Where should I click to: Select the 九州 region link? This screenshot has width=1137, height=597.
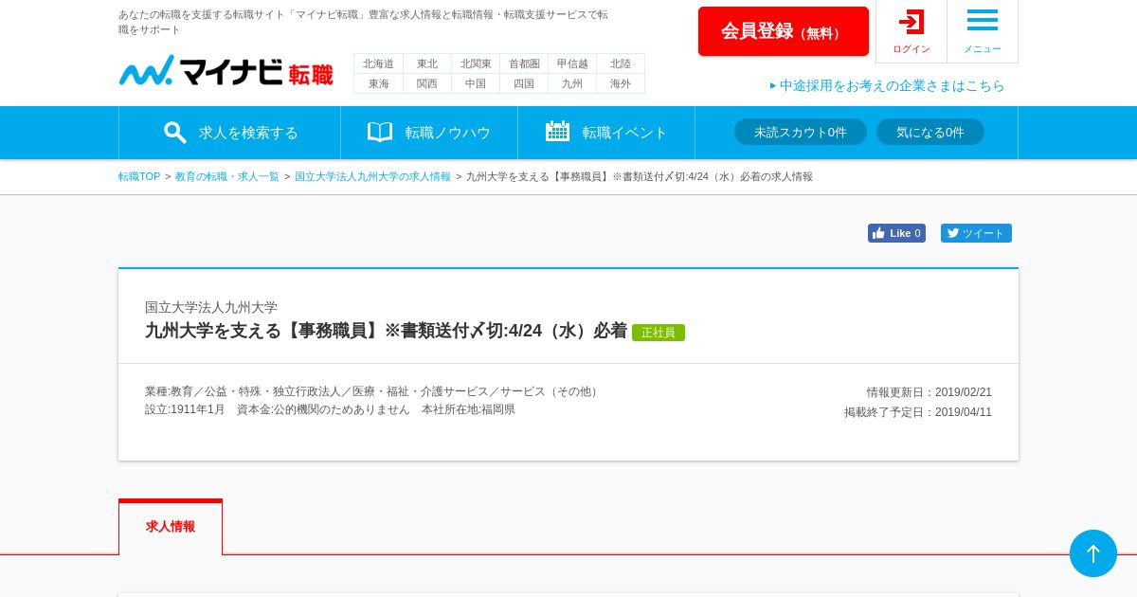[572, 83]
